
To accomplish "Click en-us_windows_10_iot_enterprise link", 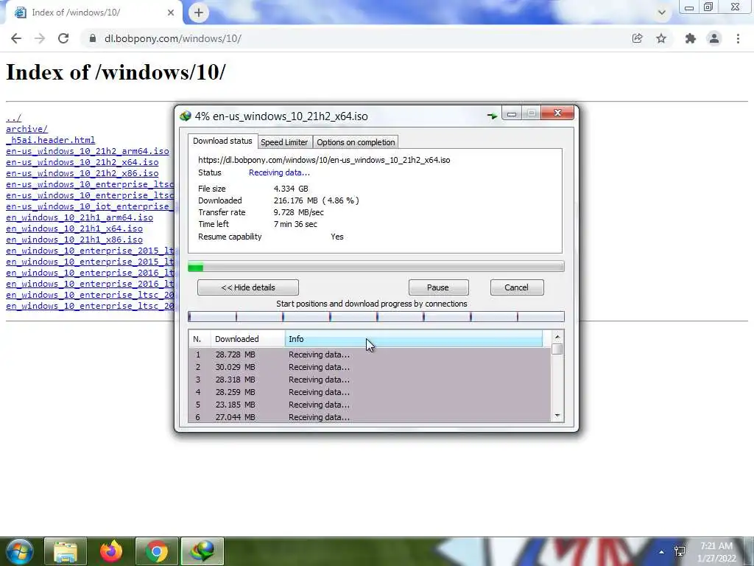I will tap(90, 206).
